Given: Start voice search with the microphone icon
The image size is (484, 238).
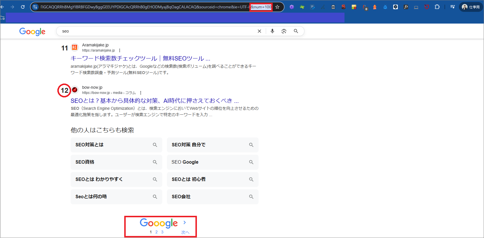Looking at the screenshot, I should coord(272,31).
